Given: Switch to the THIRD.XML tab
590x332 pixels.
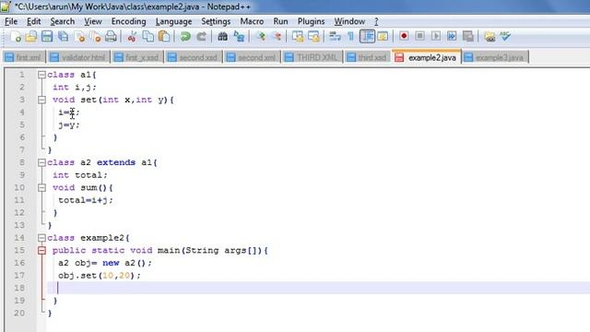Looking at the screenshot, I should tap(313, 57).
